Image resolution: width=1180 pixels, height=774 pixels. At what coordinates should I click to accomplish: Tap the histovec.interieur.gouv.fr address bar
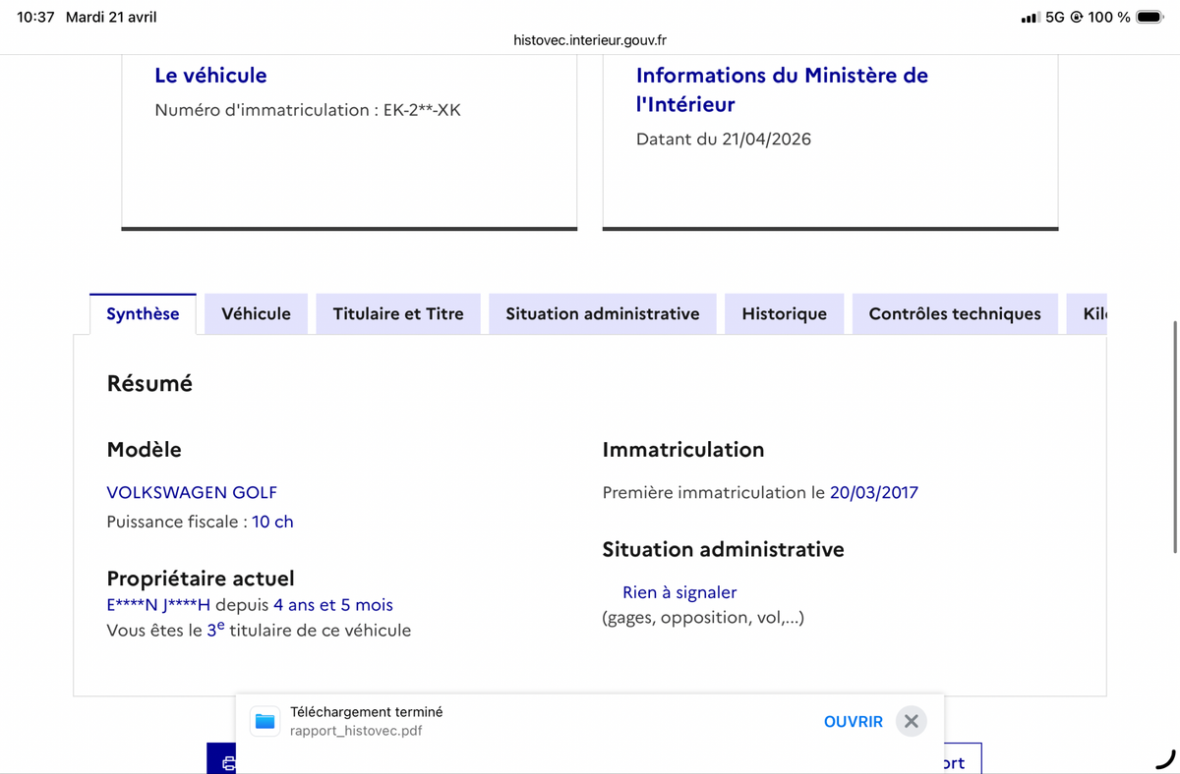590,40
